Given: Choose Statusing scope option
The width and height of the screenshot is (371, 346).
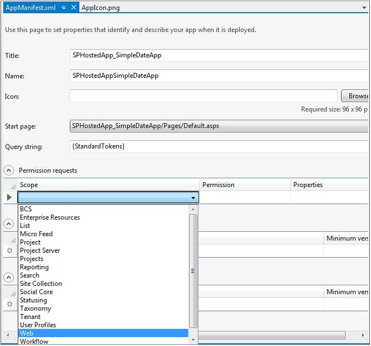Looking at the screenshot, I should [x=103, y=300].
